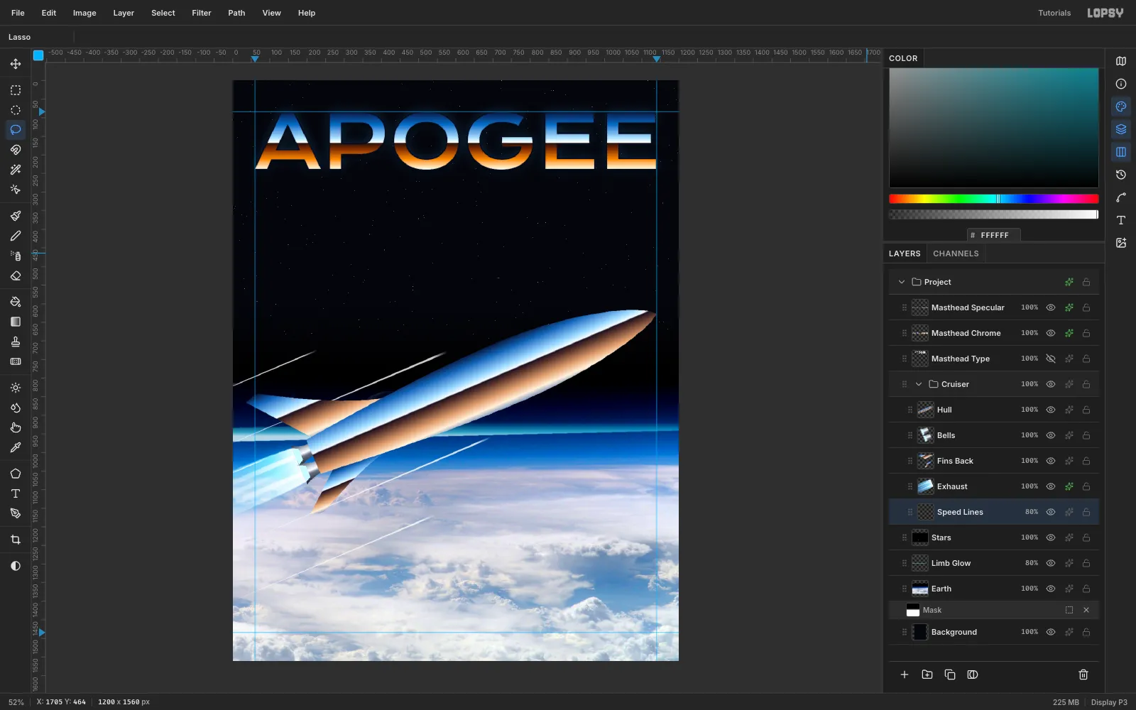
Task: Select the Eraser tool
Action: point(16,275)
